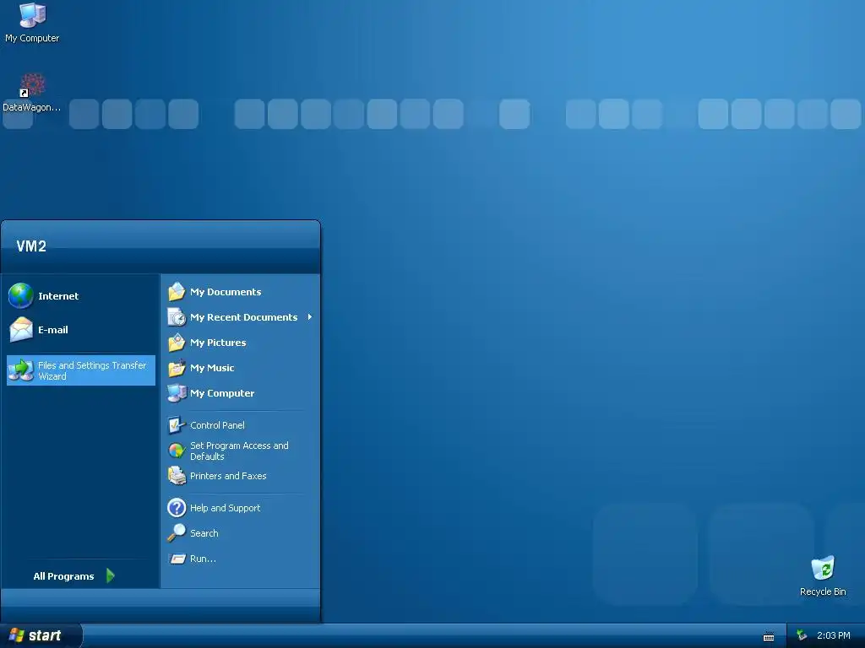
Task: Click the VM2 user name header
Action: (31, 246)
